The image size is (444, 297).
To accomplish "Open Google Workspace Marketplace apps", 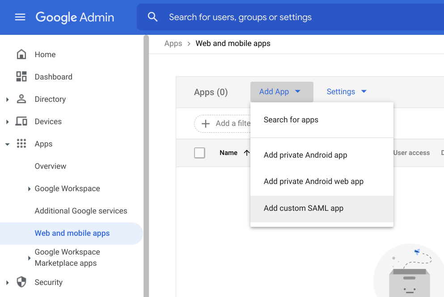I will [x=68, y=257].
